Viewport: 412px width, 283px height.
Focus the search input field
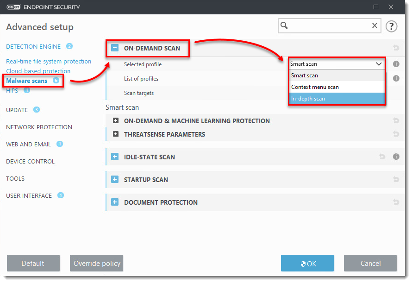coord(330,25)
